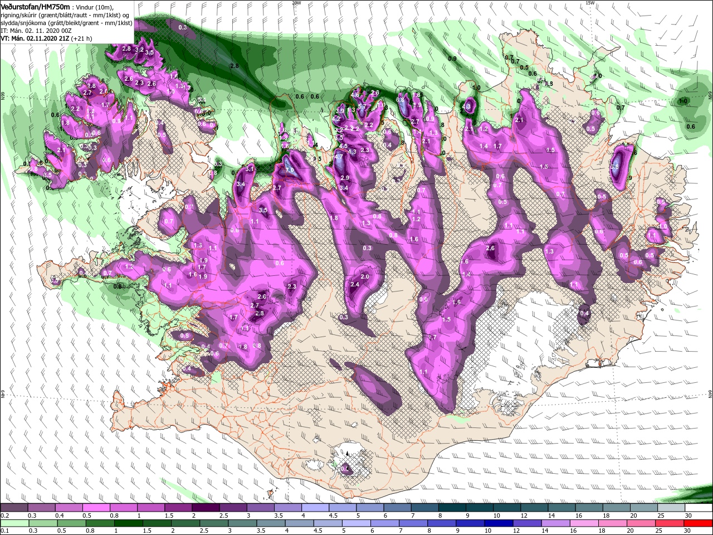Click the '(+21 h)' forecast offset text

(x=82, y=39)
